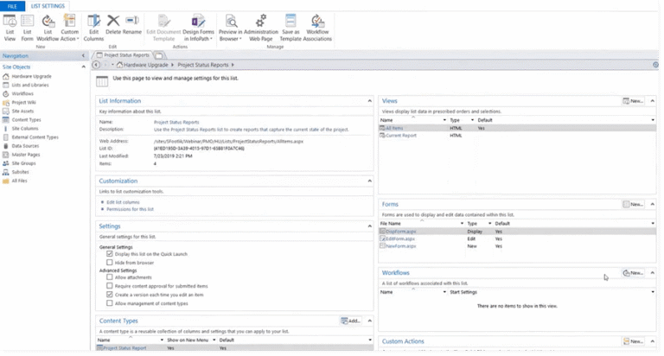Click the back navigation arrow in breadcrumb
The image size is (664, 356).
[x=96, y=65]
